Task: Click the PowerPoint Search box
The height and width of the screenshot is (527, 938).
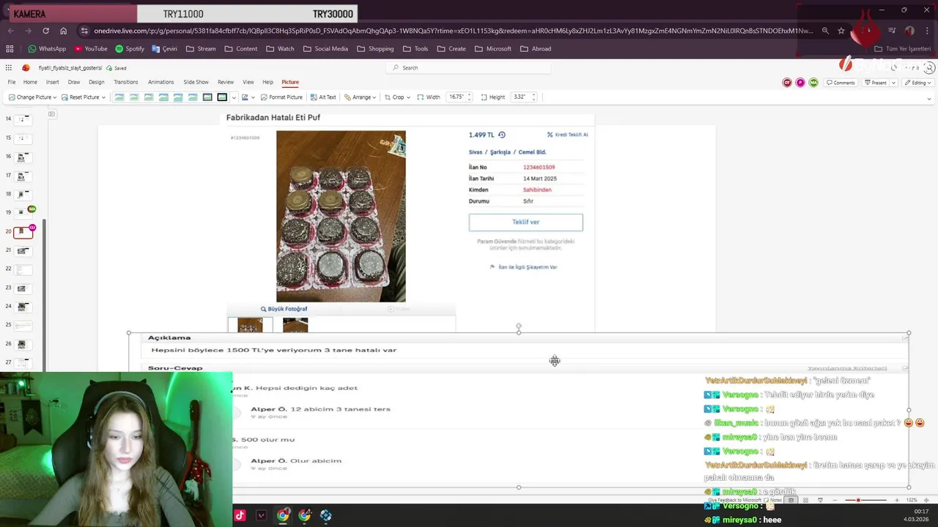Action: tap(469, 67)
